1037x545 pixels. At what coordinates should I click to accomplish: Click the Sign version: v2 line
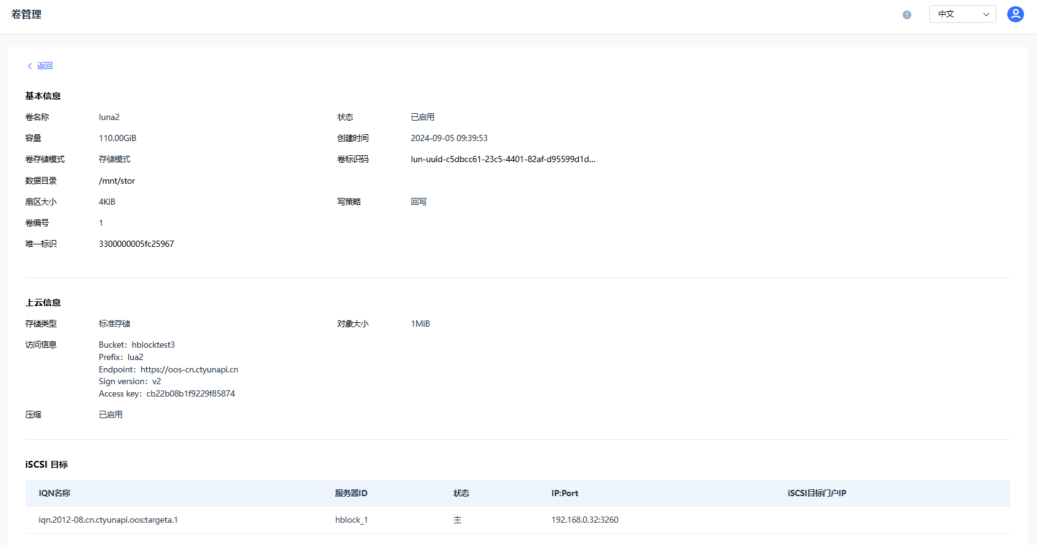pos(130,381)
